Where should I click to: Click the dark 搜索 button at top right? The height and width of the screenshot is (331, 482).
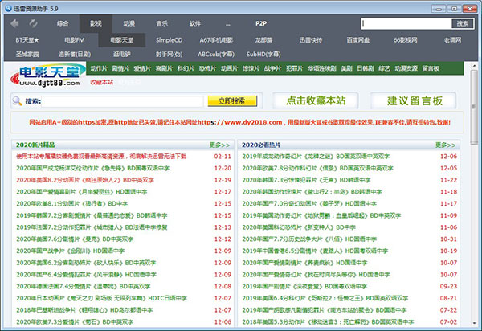pos(463,23)
